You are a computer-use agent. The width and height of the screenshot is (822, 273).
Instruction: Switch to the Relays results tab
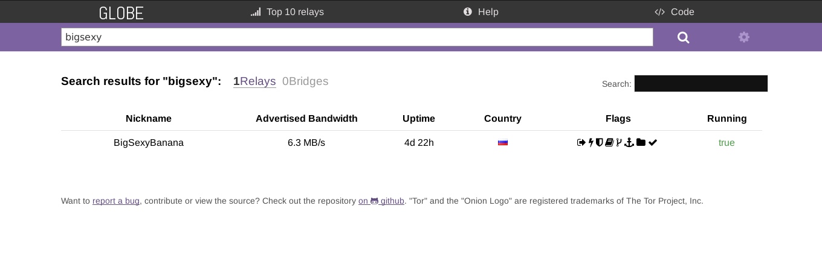[x=254, y=81]
